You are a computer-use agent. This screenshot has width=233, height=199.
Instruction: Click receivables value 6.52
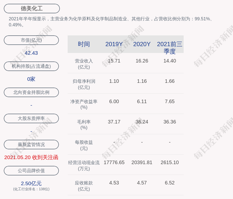click(x=170, y=183)
